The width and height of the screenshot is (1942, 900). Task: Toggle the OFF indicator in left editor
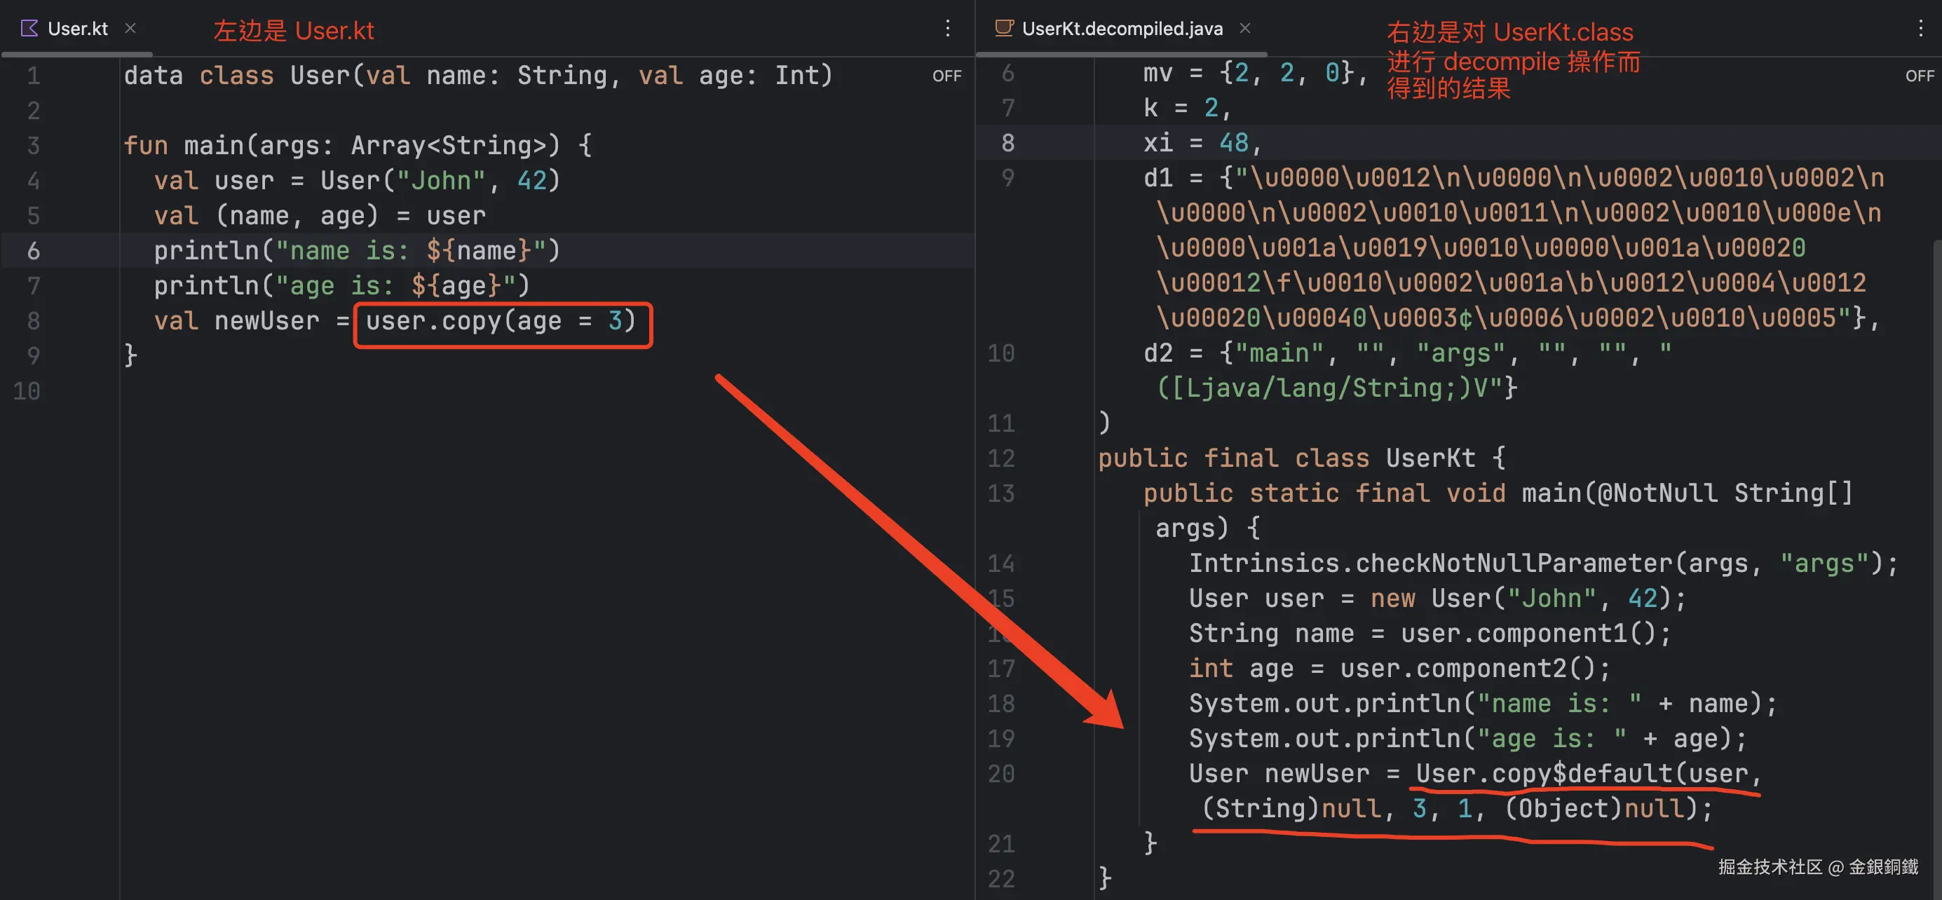(946, 76)
